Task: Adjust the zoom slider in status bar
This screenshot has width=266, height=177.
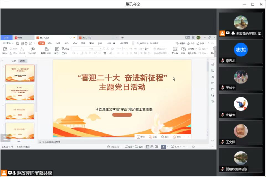Action: 193,147
